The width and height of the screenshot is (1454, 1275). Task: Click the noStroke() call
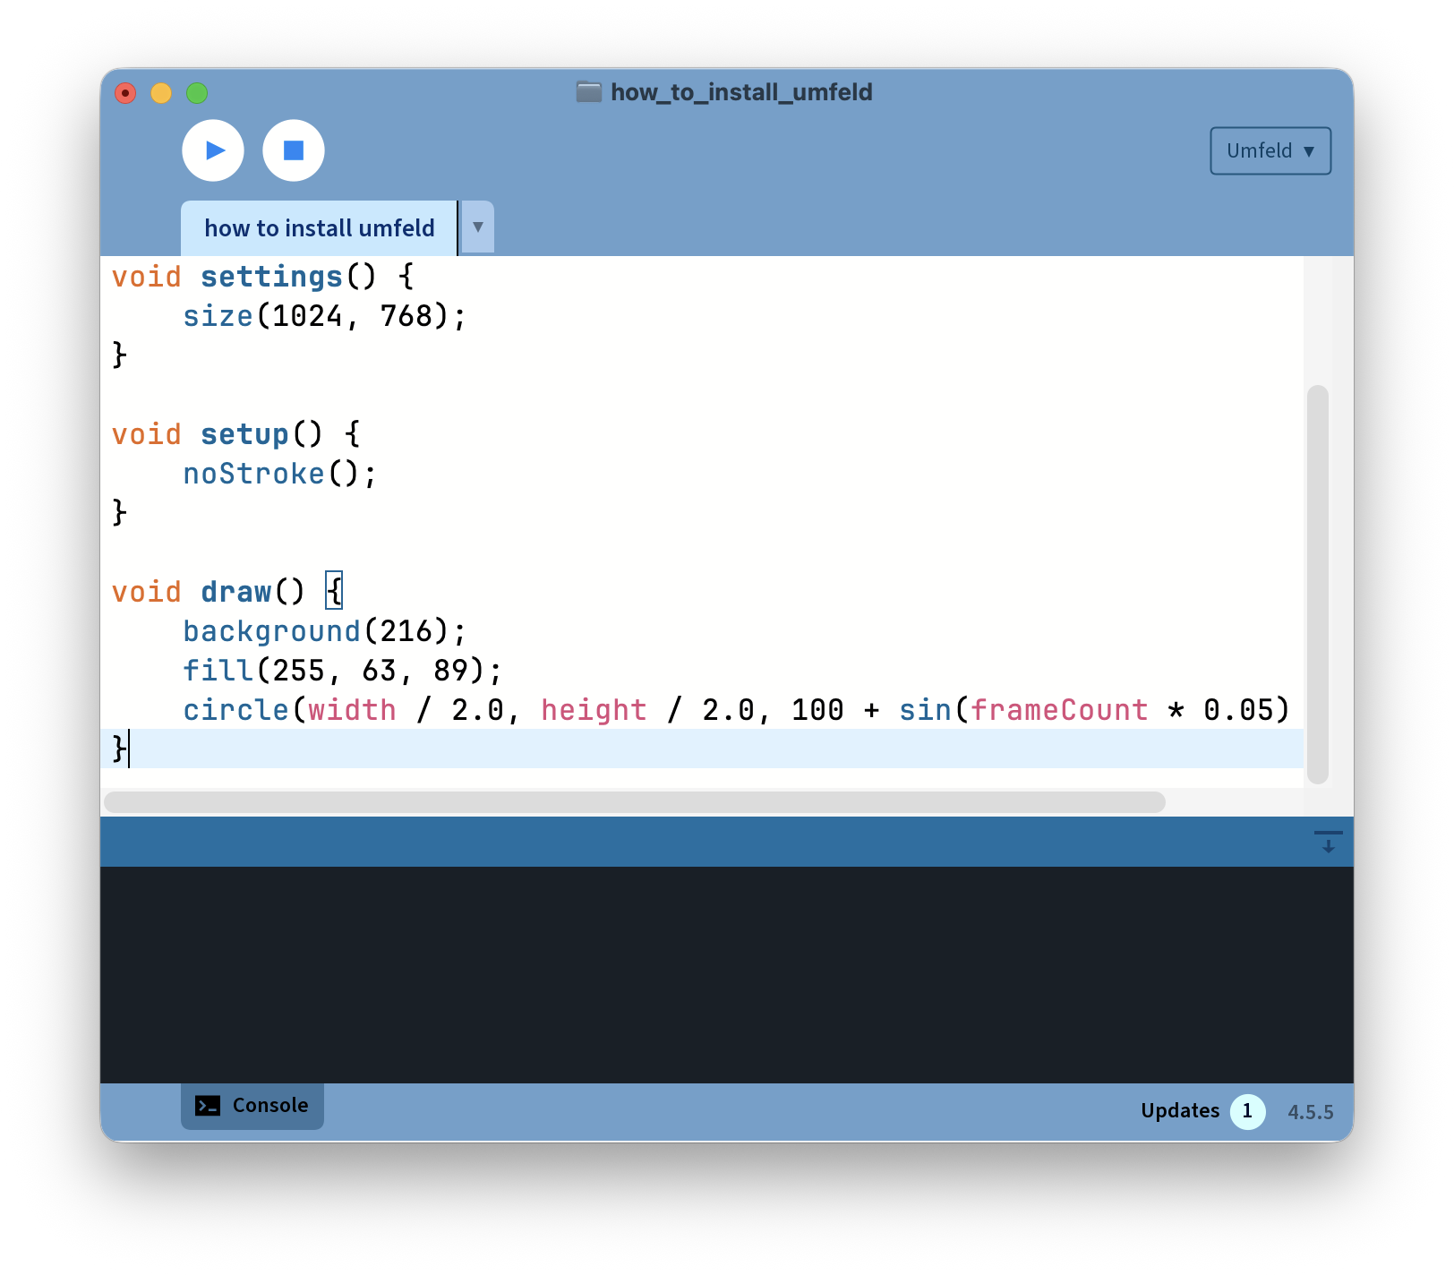(x=280, y=474)
